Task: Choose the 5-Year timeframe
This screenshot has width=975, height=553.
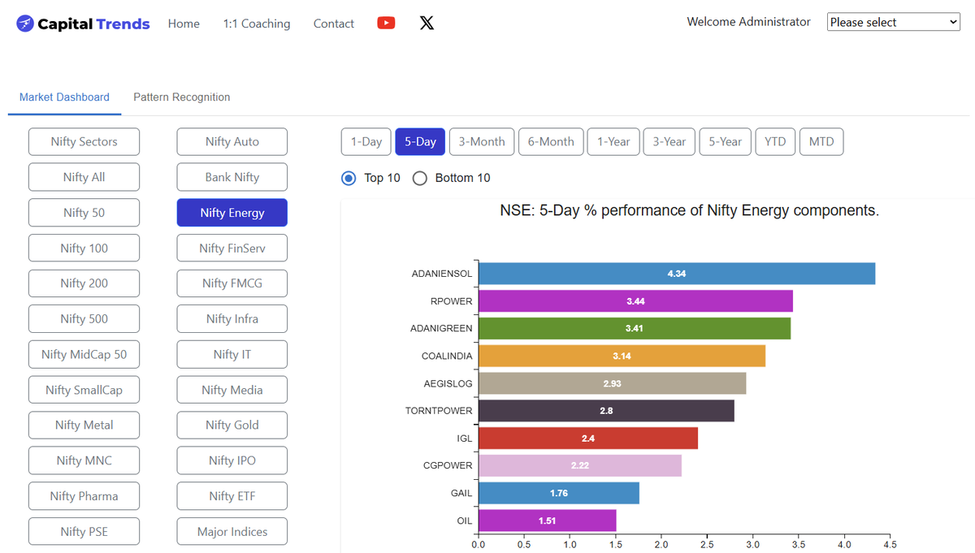Action: point(725,141)
